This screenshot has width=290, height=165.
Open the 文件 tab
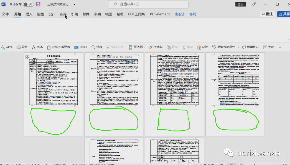(5, 14)
